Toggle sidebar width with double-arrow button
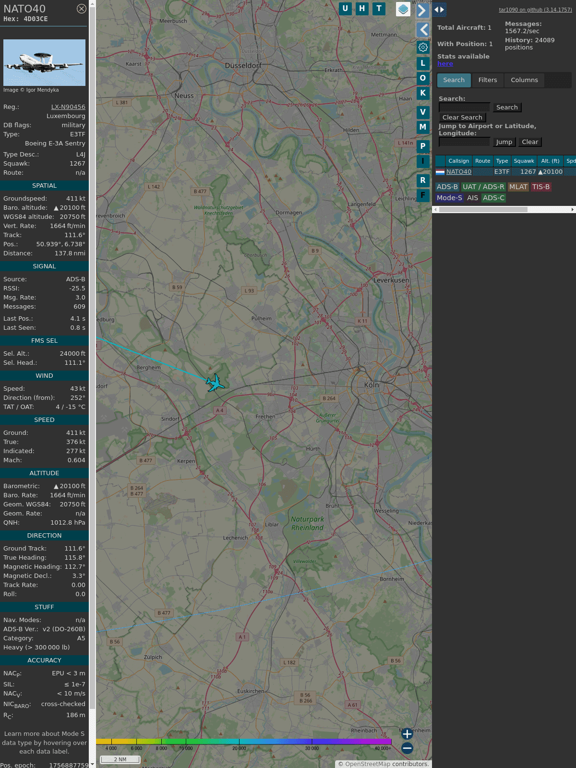This screenshot has width=576, height=768. (x=439, y=10)
